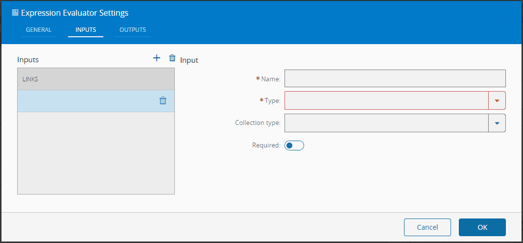Click inside the Type combo box field

386,100
